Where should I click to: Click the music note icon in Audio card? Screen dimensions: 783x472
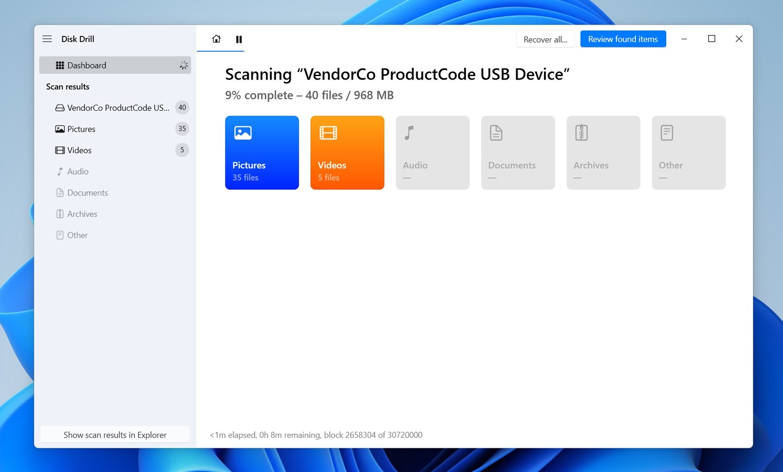[x=409, y=133]
